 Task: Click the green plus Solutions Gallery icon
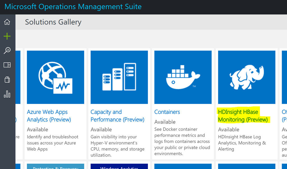[7, 36]
